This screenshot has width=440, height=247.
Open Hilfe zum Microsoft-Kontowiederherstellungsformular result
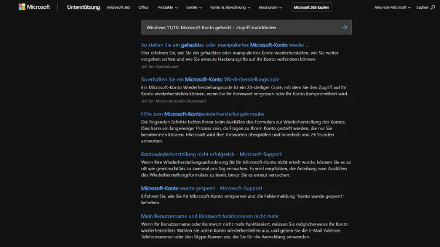[x=202, y=114]
